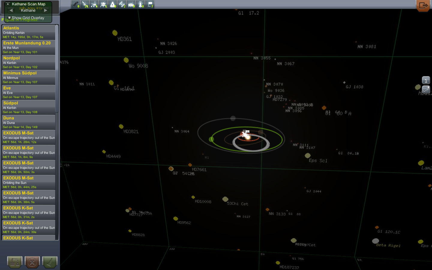This screenshot has width=432, height=270.
Task: Switch to previous resource with left arrow
Action: [x=11, y=10]
